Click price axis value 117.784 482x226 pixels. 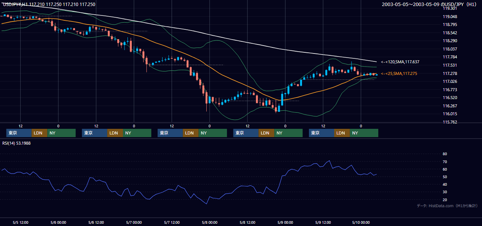pos(449,57)
